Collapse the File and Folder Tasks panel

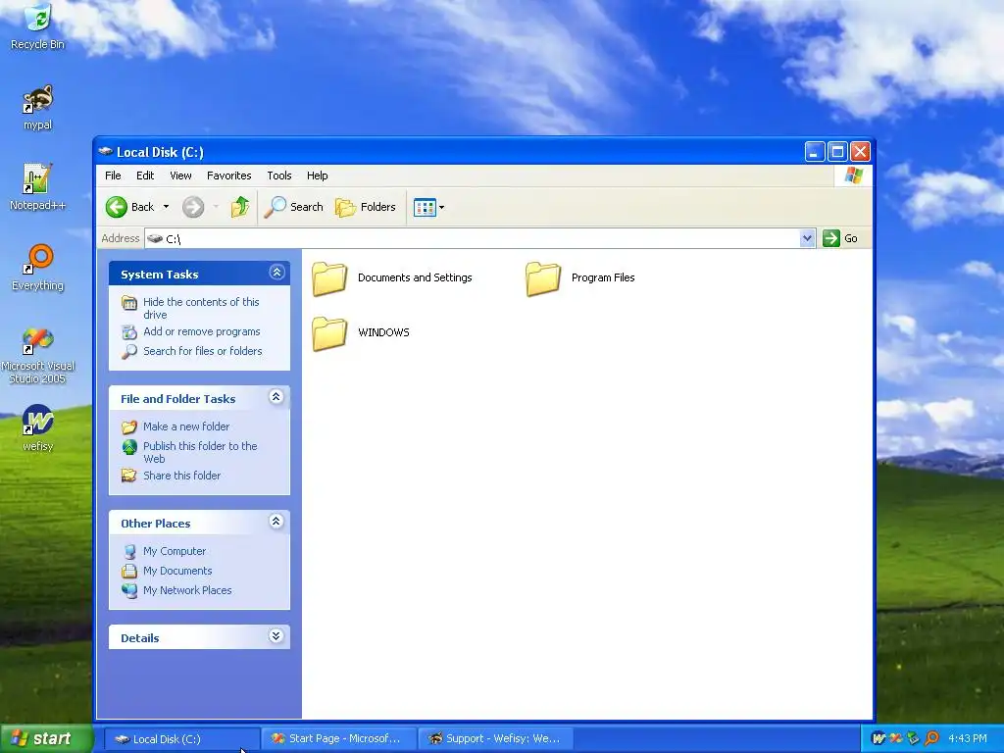[x=276, y=397]
